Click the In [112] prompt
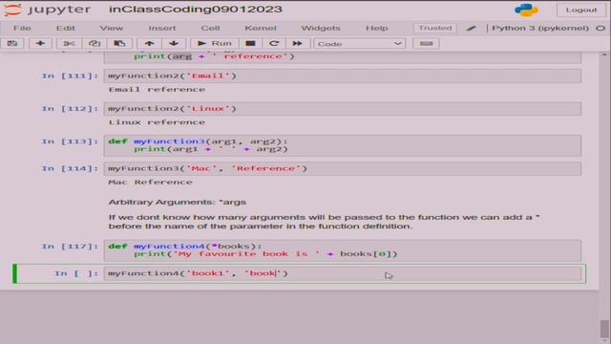The height and width of the screenshot is (344, 611). (70, 108)
